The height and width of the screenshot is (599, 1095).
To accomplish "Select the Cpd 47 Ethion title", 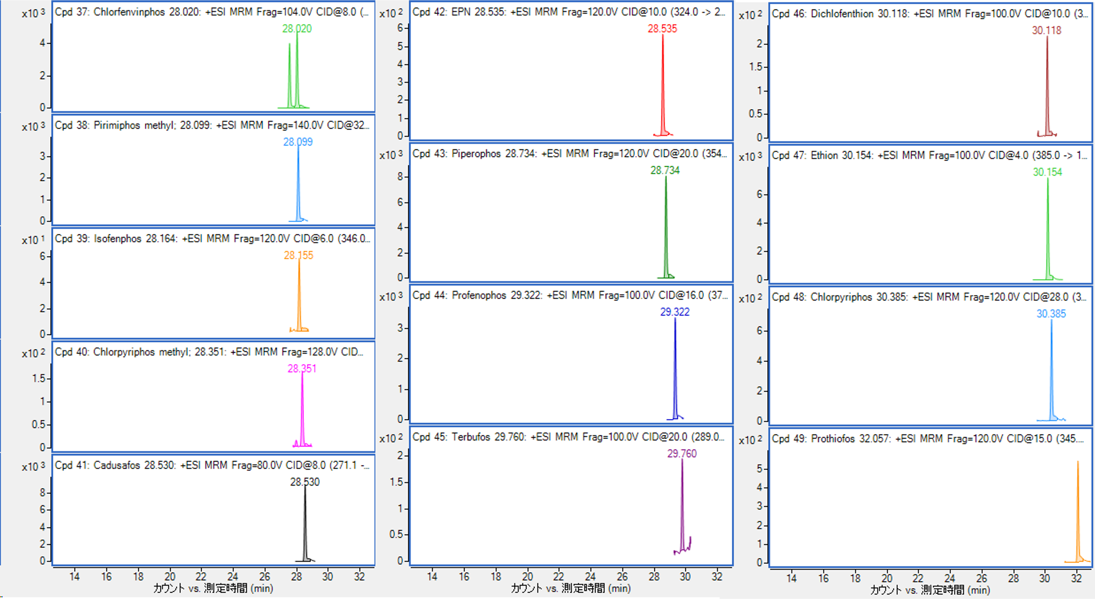I will coord(929,155).
